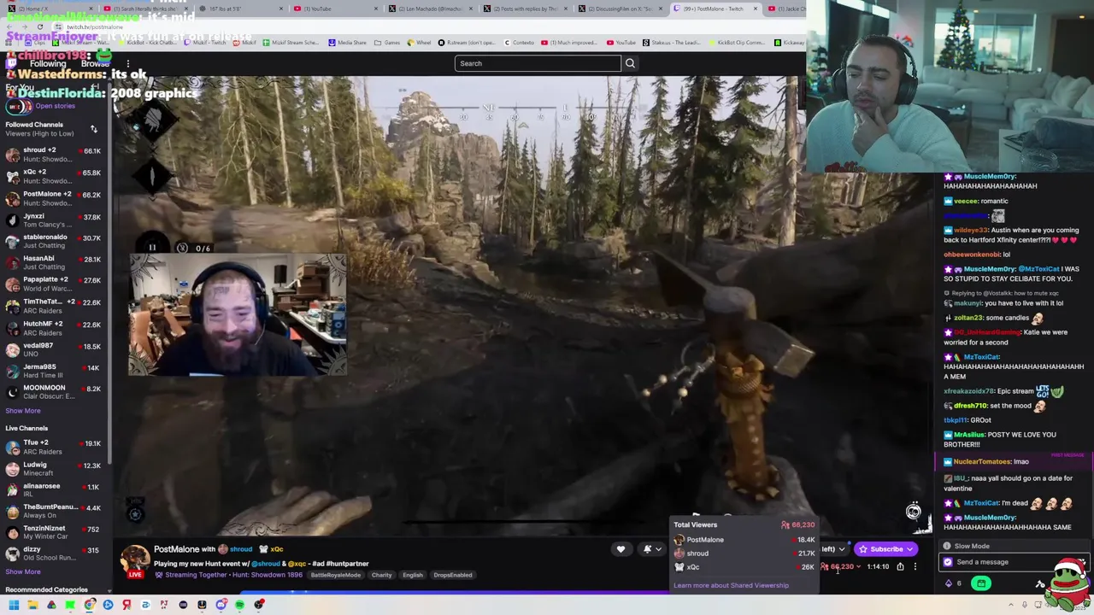Open Jynxzi channel in the sidebar
Viewport: 1094px width, 615px height.
tap(56, 220)
